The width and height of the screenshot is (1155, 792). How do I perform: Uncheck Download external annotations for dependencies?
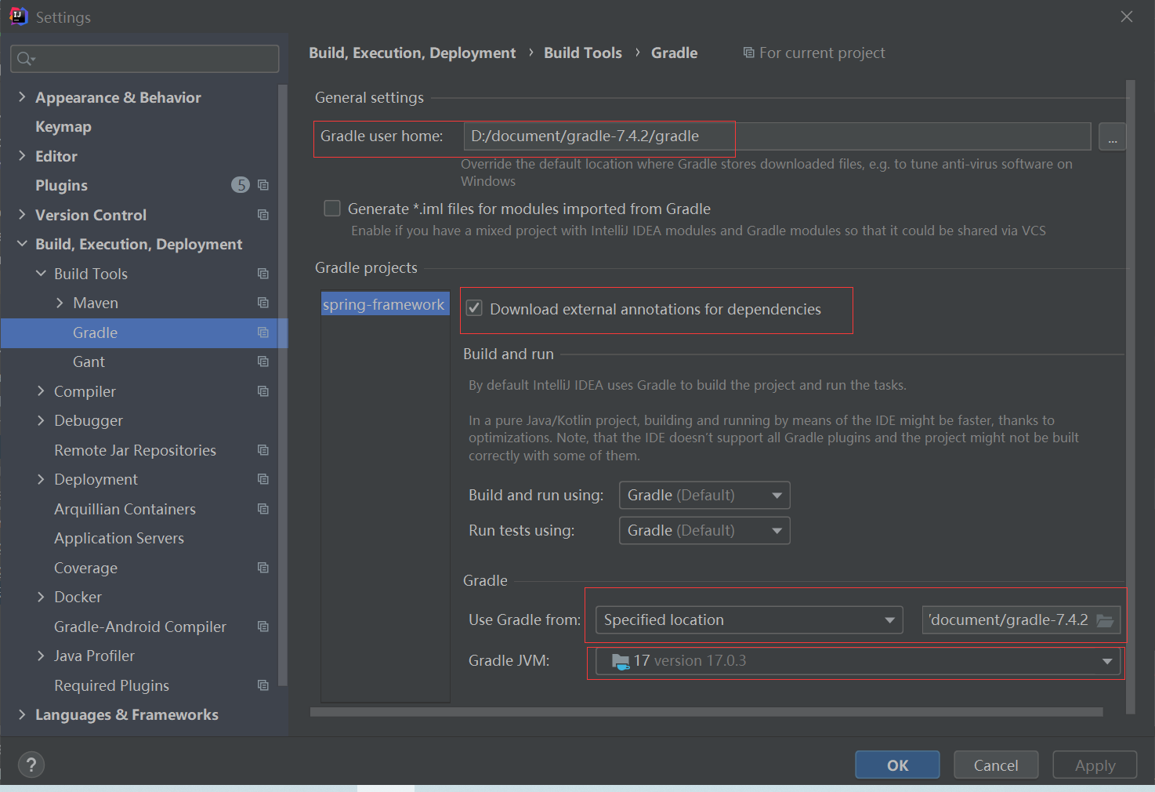coord(474,309)
